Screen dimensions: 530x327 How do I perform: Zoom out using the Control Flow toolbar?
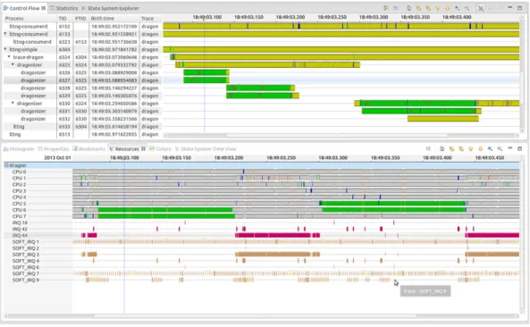pyautogui.click(x=467, y=8)
